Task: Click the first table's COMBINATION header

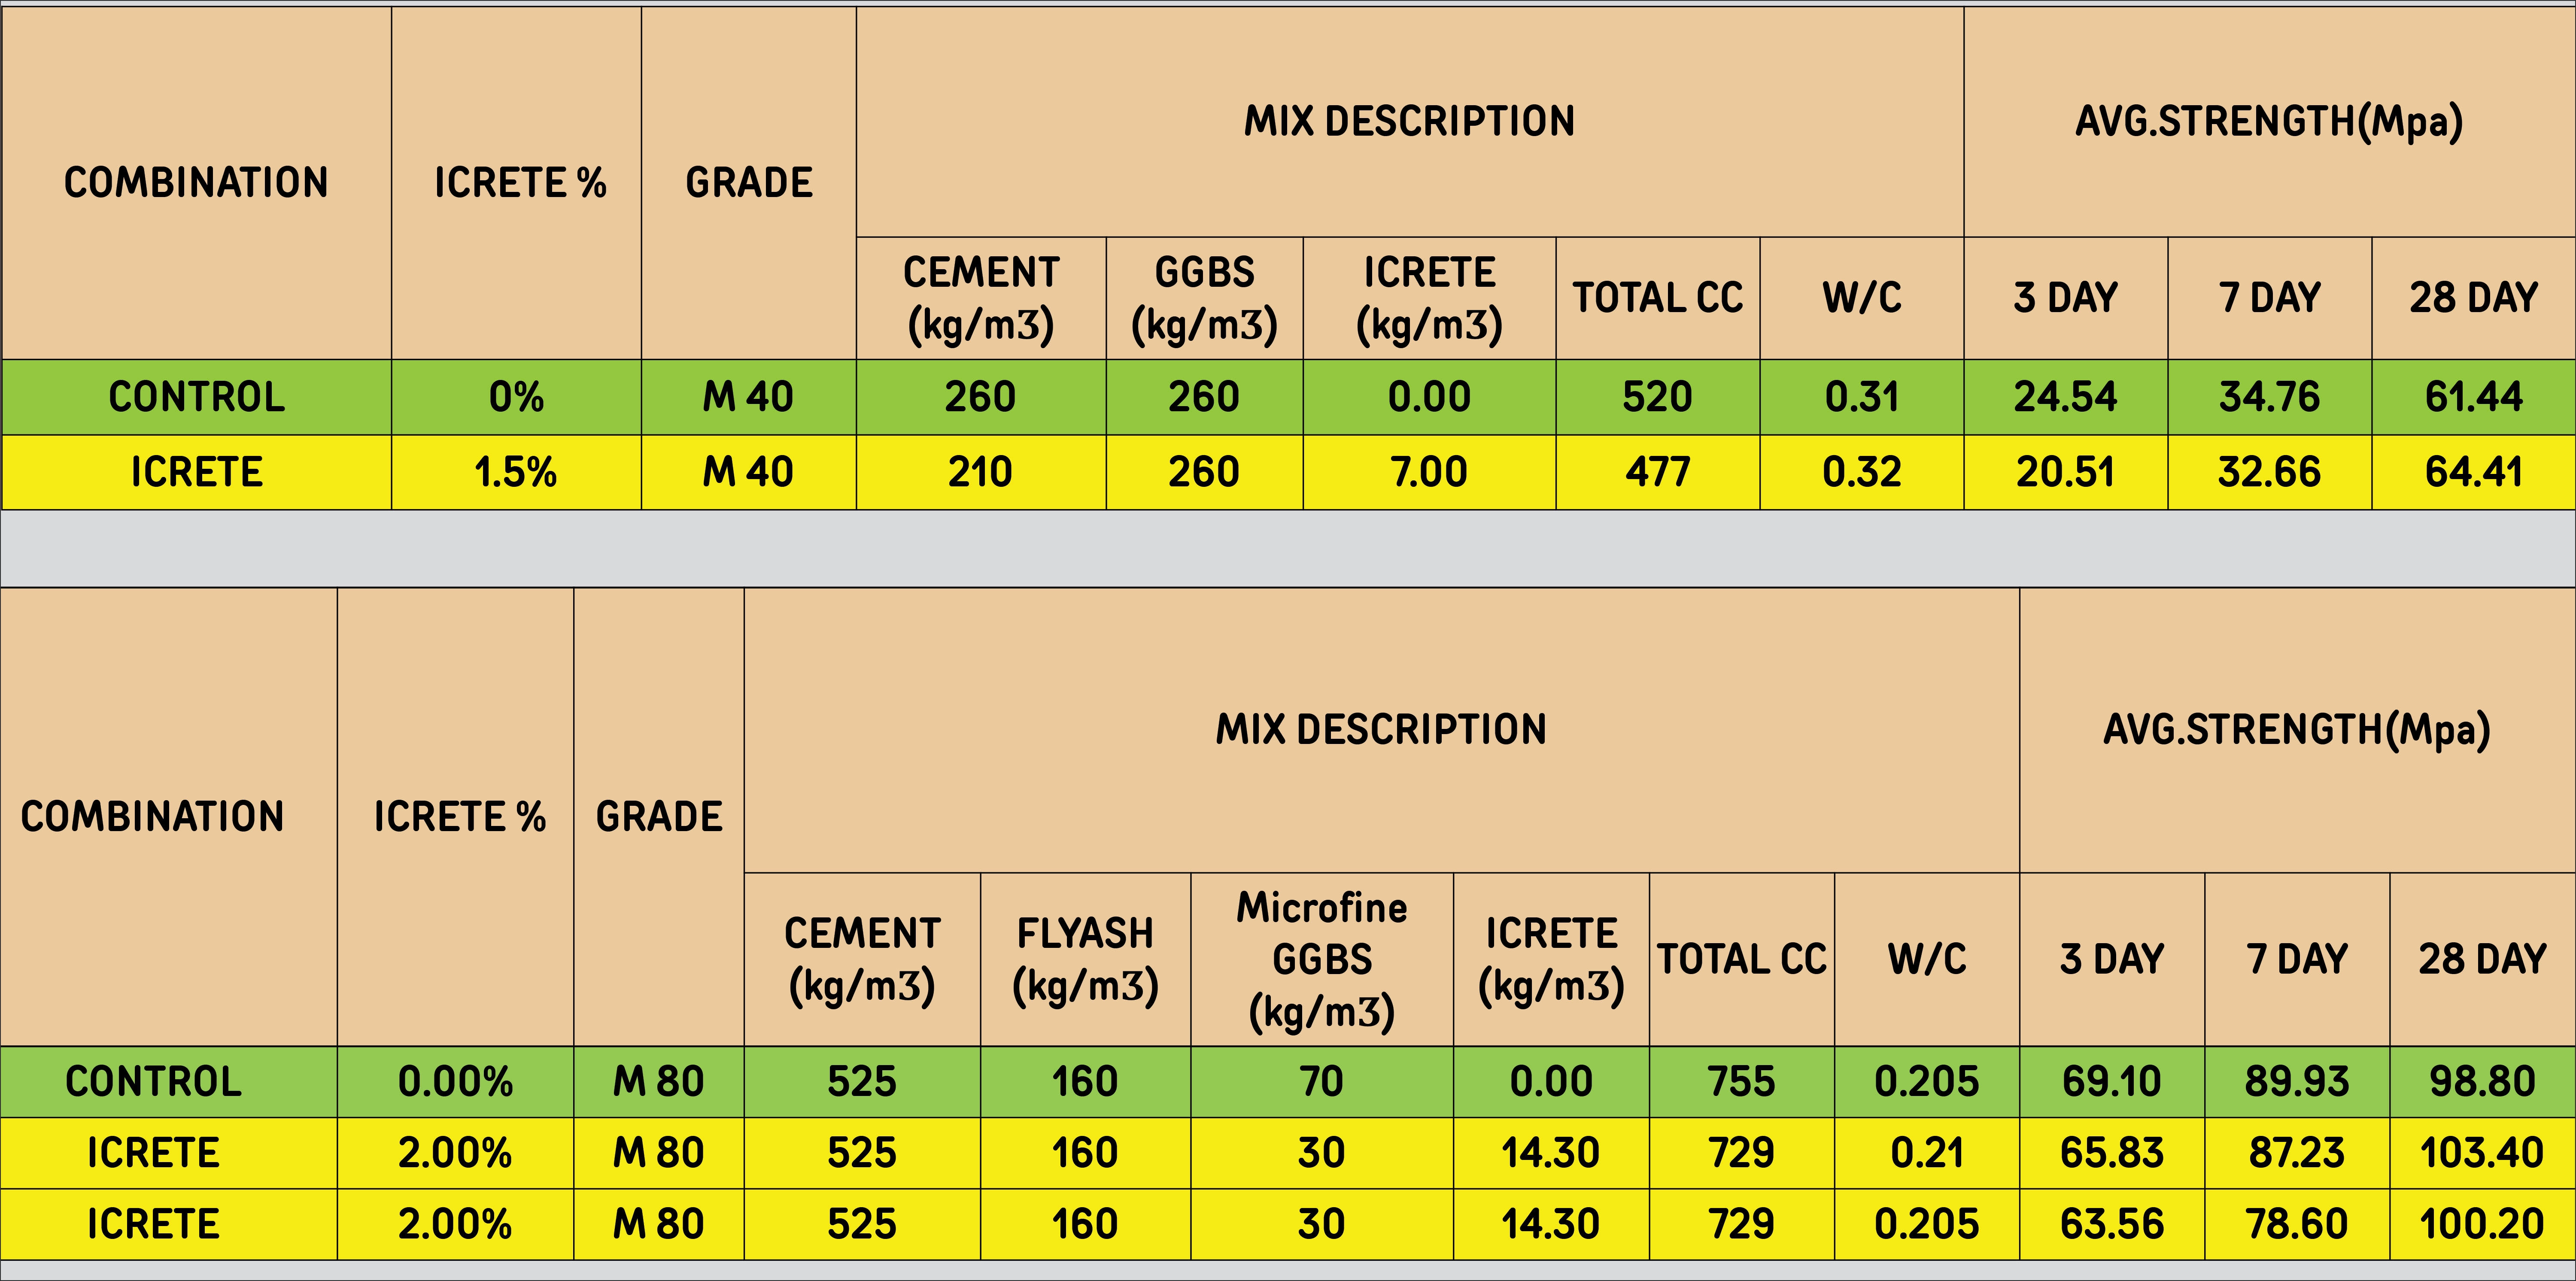Action: pos(196,183)
